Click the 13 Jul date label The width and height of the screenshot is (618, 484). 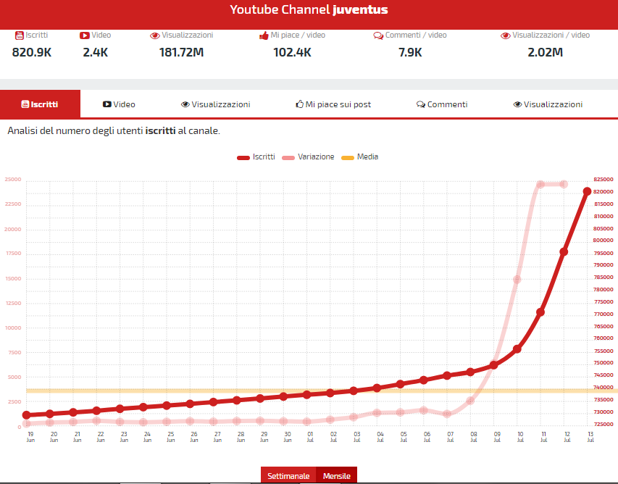(590, 437)
